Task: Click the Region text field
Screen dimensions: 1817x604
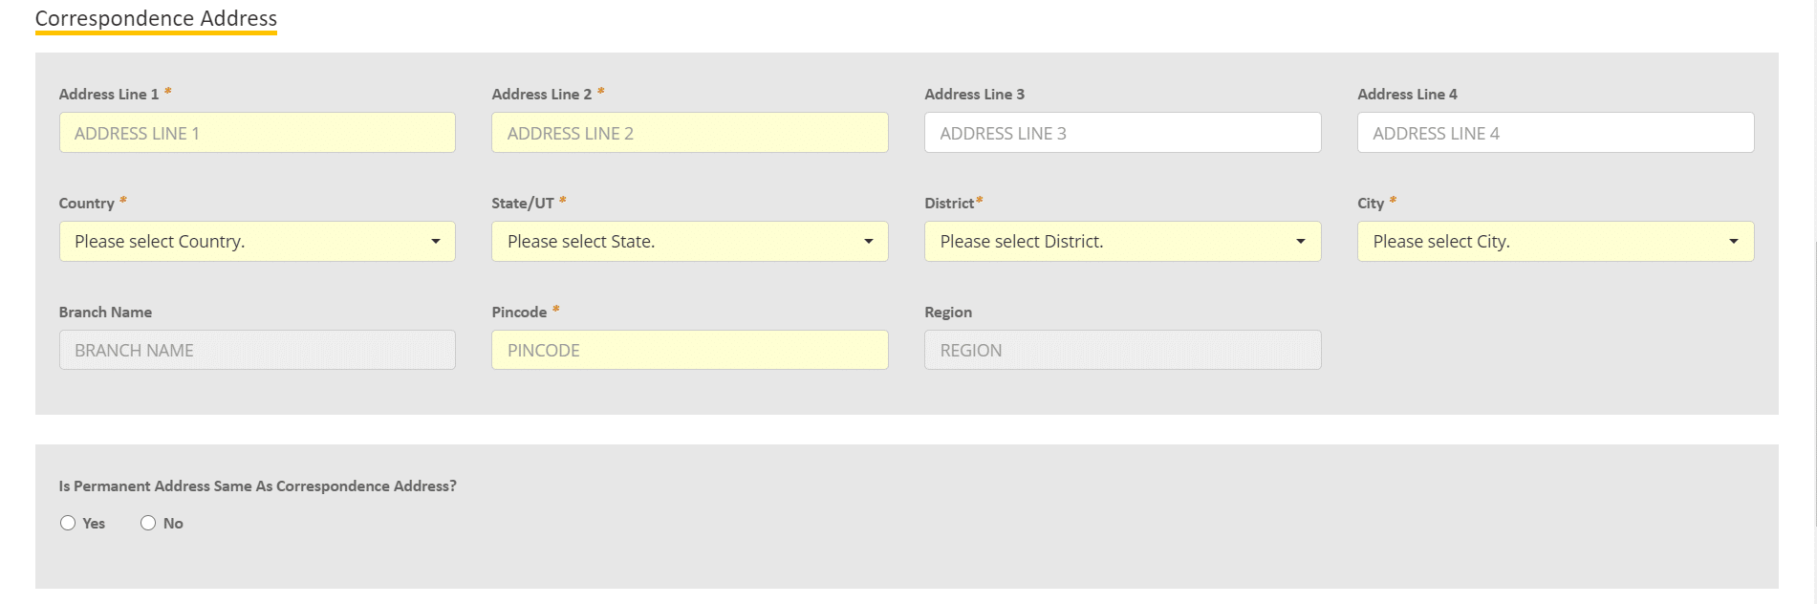Action: pos(1122,351)
